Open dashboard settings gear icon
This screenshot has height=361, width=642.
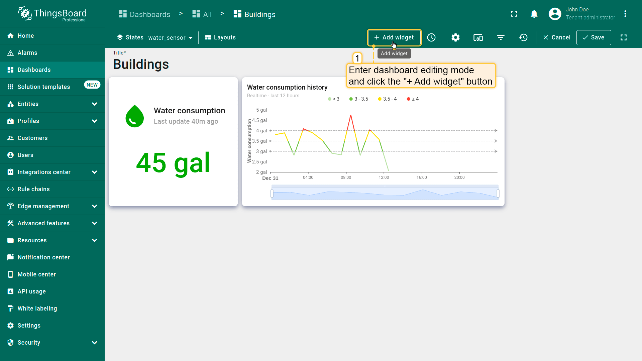(x=455, y=37)
